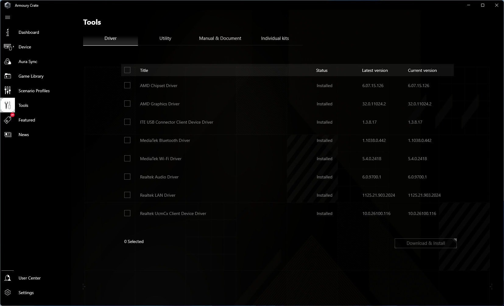Open the Device keyboard icon
Screen dimensions: 504x306
coord(8,47)
